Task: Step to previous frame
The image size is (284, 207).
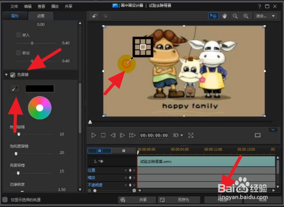Action: click(x=113, y=135)
